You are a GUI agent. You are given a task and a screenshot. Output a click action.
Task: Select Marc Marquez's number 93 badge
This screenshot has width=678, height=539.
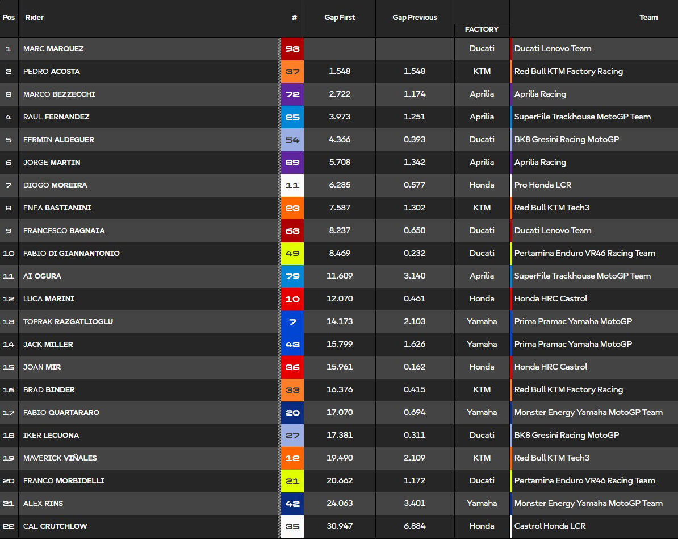click(x=292, y=49)
